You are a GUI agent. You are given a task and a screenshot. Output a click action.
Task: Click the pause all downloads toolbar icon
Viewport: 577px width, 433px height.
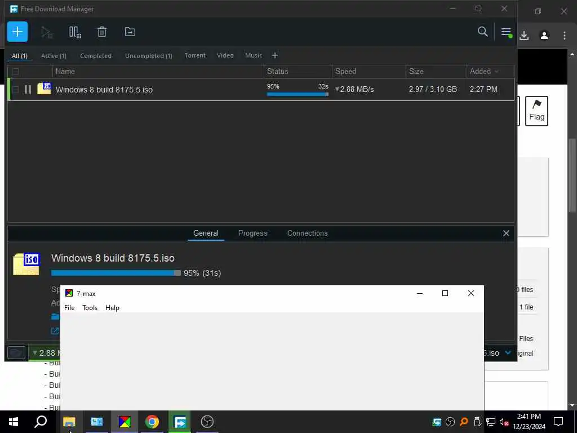pos(75,32)
